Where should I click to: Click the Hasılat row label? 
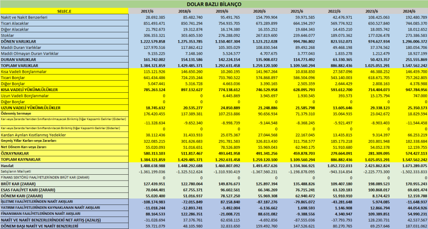coord(7,165)
